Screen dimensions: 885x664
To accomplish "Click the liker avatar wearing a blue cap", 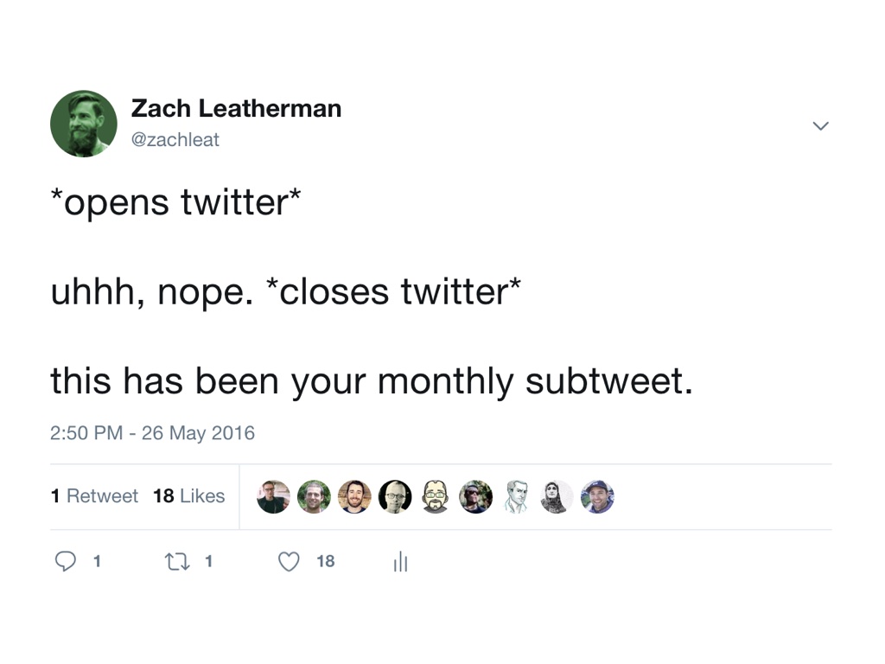I will point(597,497).
